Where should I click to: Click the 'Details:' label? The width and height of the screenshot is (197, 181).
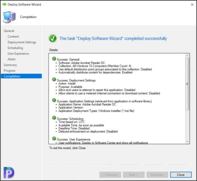(54, 50)
